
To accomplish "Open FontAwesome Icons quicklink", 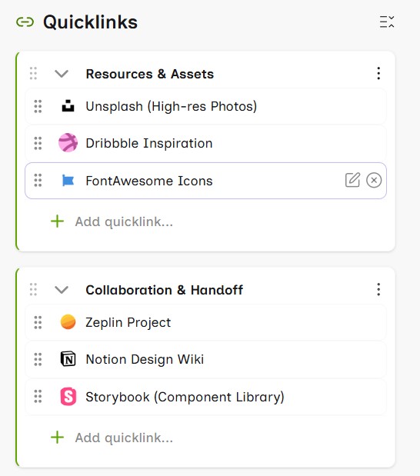I will (149, 181).
